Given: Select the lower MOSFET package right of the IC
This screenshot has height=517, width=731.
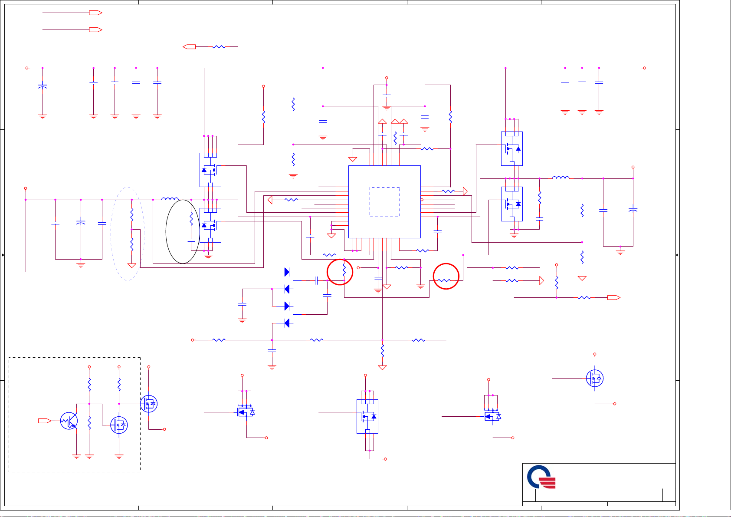Looking at the screenshot, I should click(512, 204).
